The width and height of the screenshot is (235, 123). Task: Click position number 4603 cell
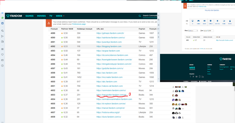click(x=53, y=95)
